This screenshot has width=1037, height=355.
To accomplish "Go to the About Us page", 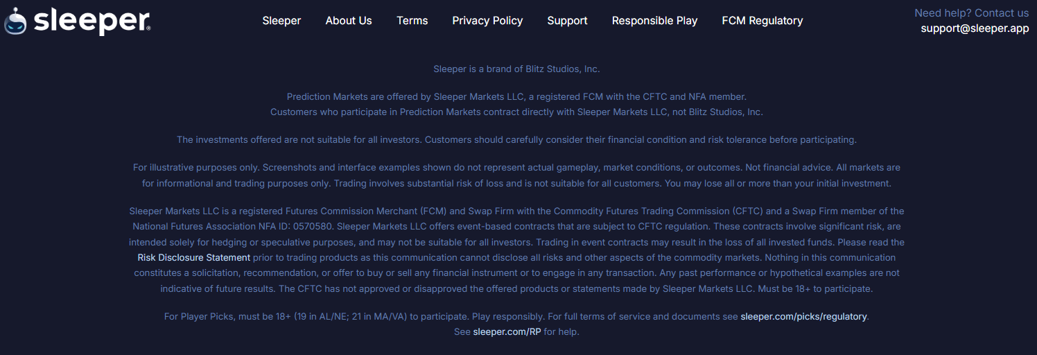I will 349,21.
